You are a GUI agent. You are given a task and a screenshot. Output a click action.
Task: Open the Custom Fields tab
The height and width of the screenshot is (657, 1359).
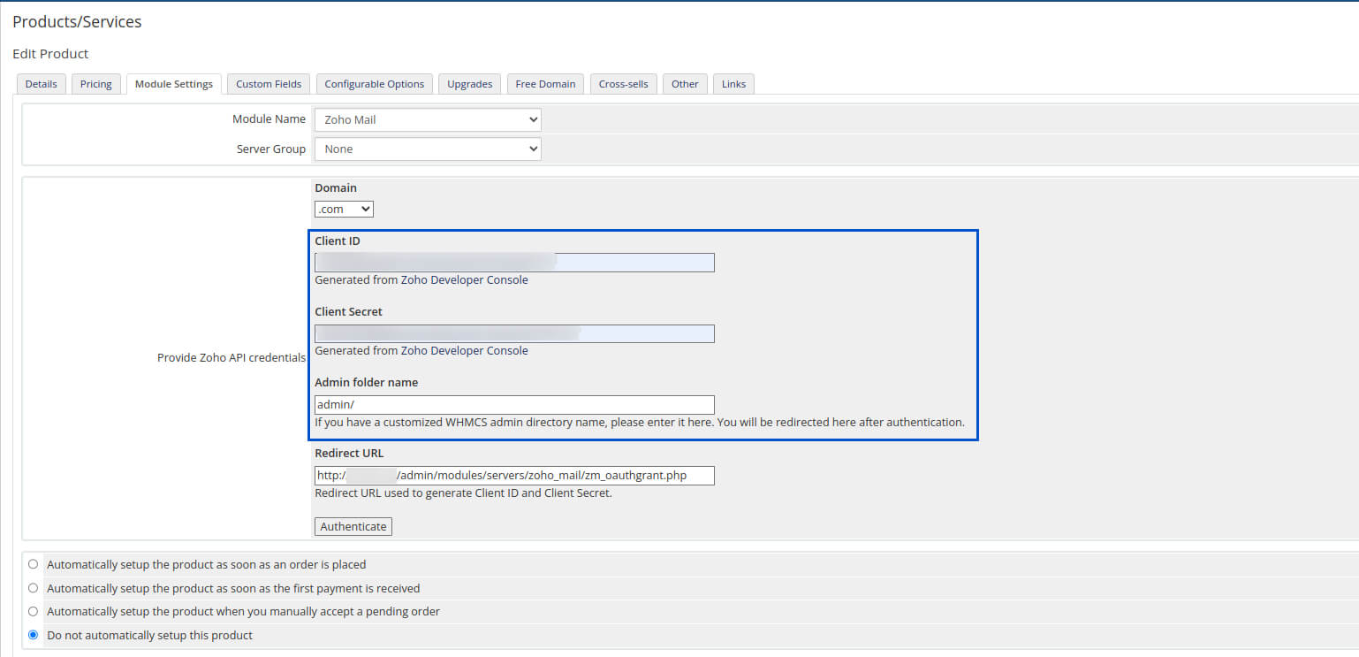[269, 84]
